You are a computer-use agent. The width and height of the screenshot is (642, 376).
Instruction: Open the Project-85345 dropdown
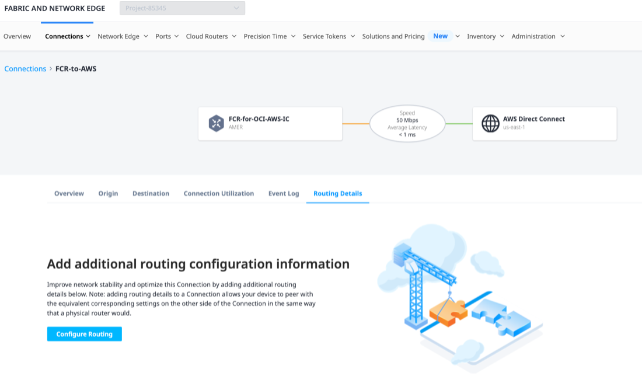[182, 8]
